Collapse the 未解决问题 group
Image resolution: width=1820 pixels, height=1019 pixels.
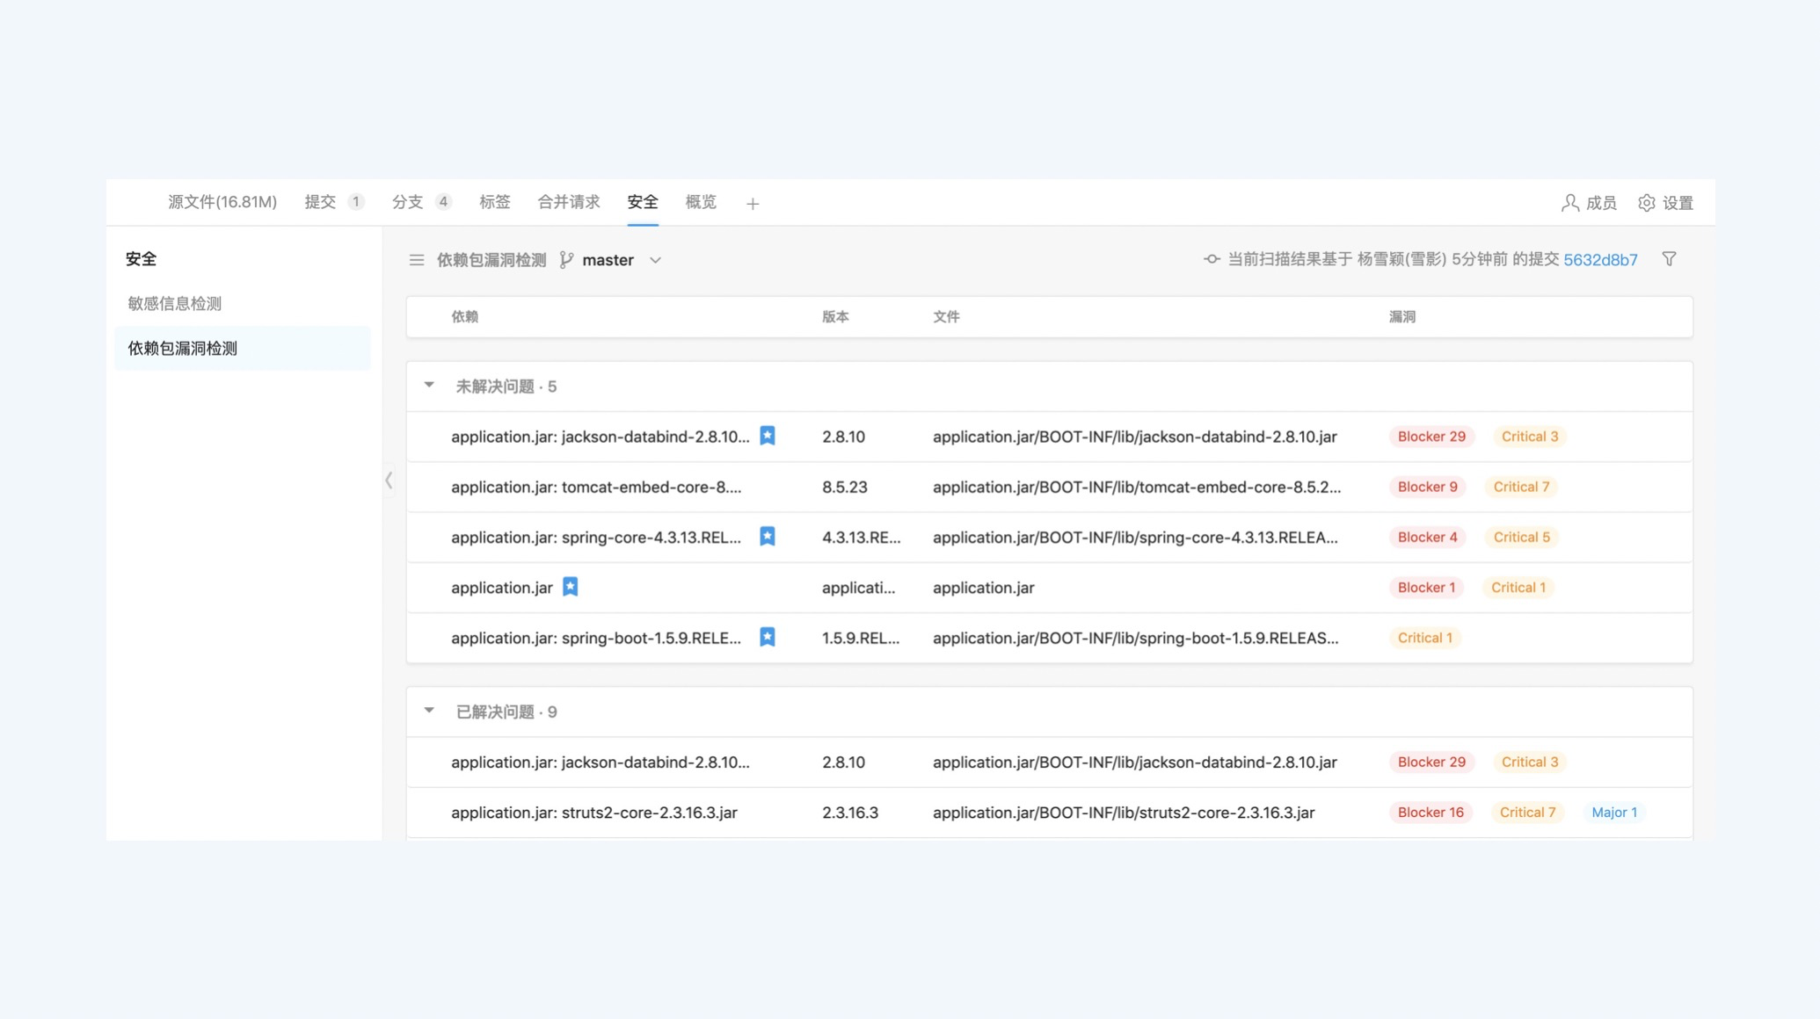[429, 385]
